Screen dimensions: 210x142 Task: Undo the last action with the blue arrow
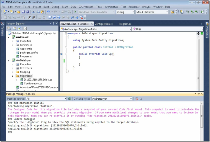pos(48,12)
